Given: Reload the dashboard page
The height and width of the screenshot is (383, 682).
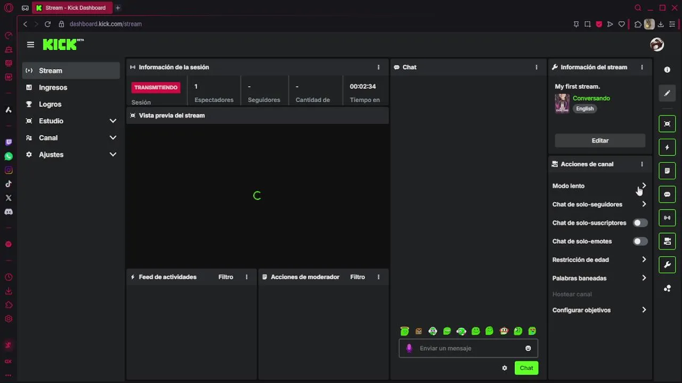Looking at the screenshot, I should (x=47, y=24).
